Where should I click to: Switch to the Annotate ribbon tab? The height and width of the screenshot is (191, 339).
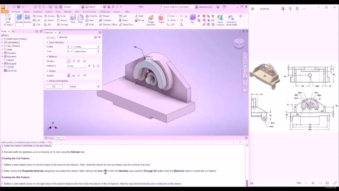click(38, 12)
